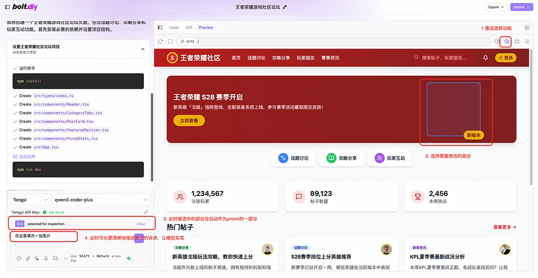The width and height of the screenshot is (538, 278).
Task: Click author avatar on the 戈娅 strategy post
Action: [268, 250]
